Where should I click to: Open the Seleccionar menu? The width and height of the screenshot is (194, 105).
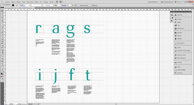pyautogui.click(x=30, y=2)
